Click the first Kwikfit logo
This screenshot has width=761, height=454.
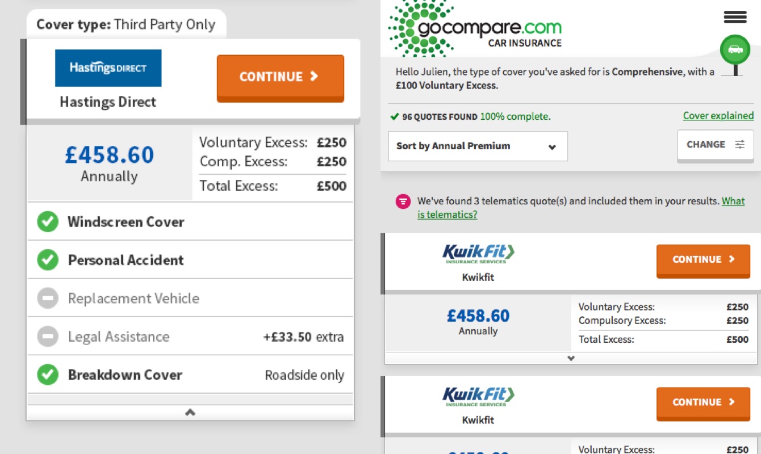[x=478, y=253]
